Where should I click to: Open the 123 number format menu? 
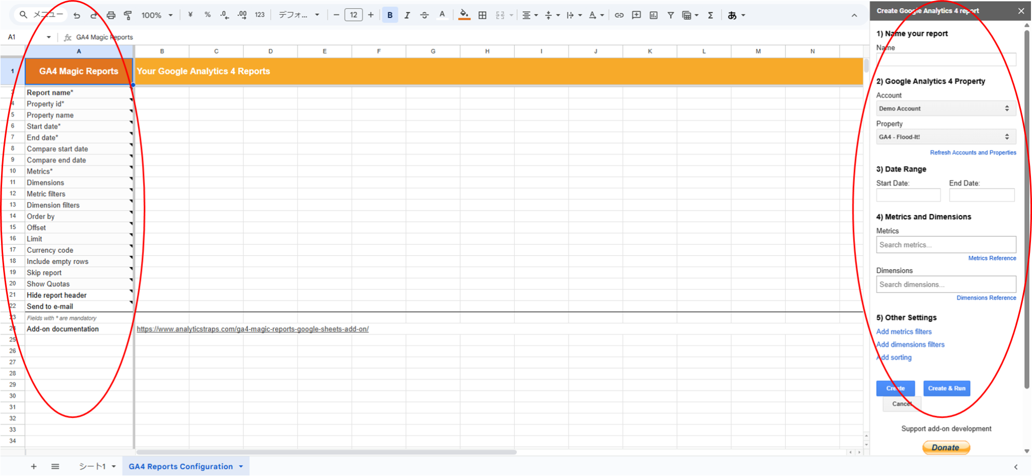(x=260, y=15)
